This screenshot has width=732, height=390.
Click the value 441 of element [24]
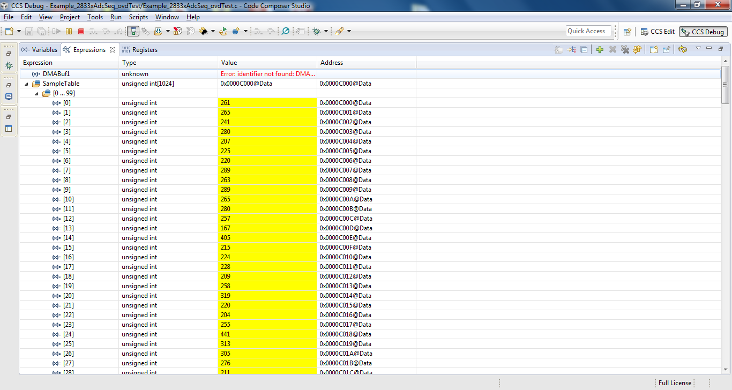[225, 334]
